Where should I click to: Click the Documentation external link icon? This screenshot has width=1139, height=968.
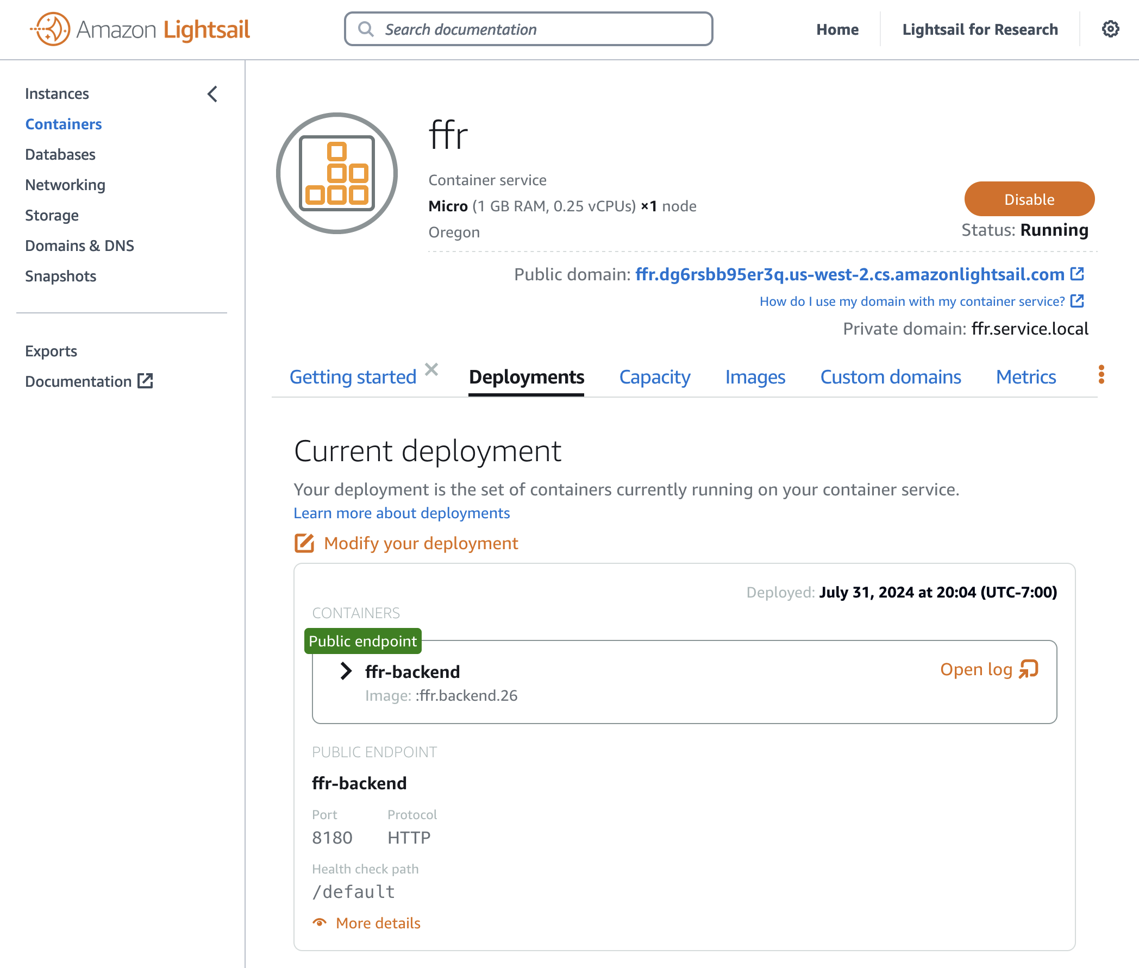[145, 381]
